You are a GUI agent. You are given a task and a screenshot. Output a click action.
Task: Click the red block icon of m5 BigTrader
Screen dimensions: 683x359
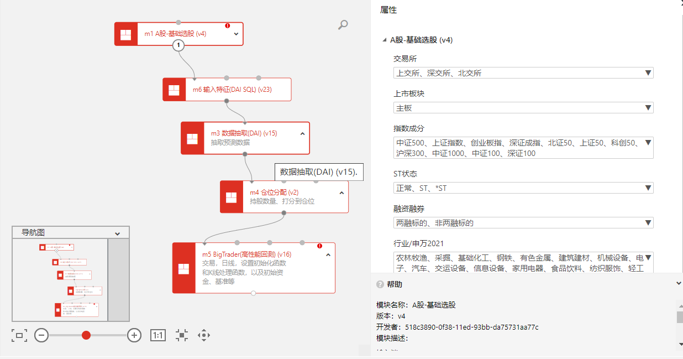tap(183, 268)
